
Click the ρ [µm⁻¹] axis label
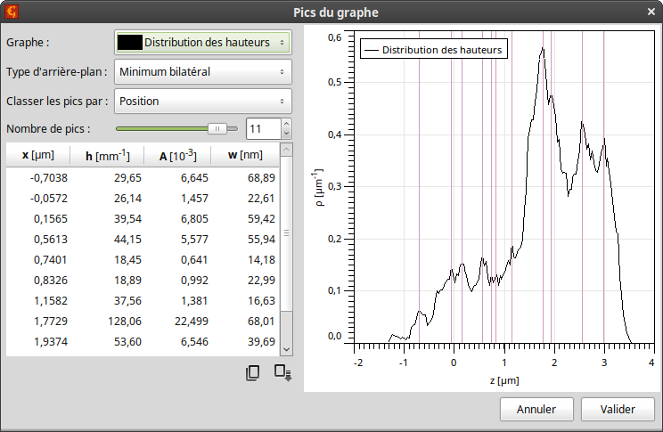tap(319, 187)
